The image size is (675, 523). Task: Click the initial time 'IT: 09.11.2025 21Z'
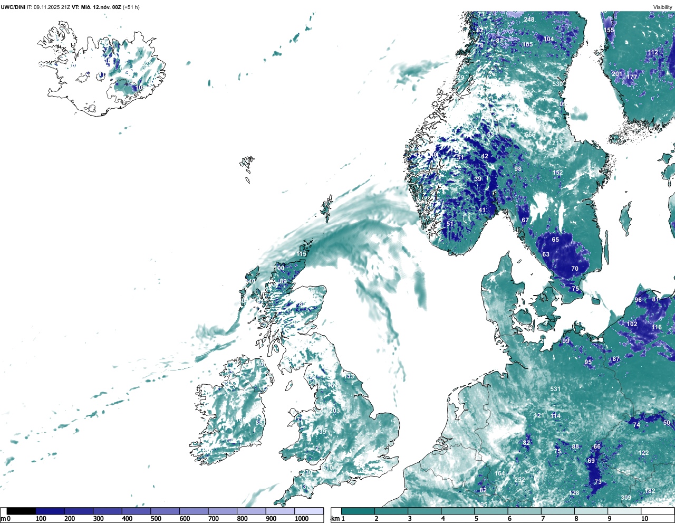point(49,7)
